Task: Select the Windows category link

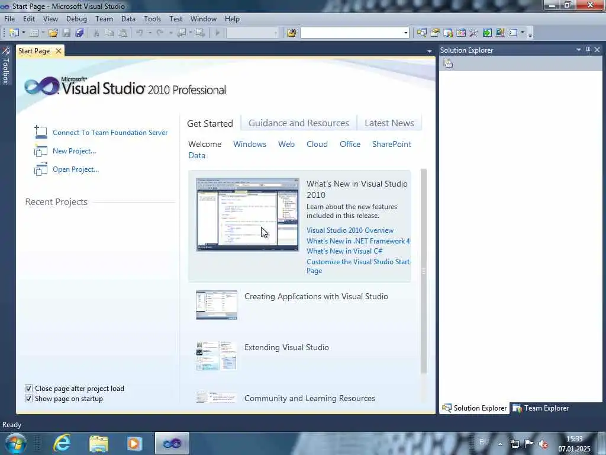Action: point(250,144)
